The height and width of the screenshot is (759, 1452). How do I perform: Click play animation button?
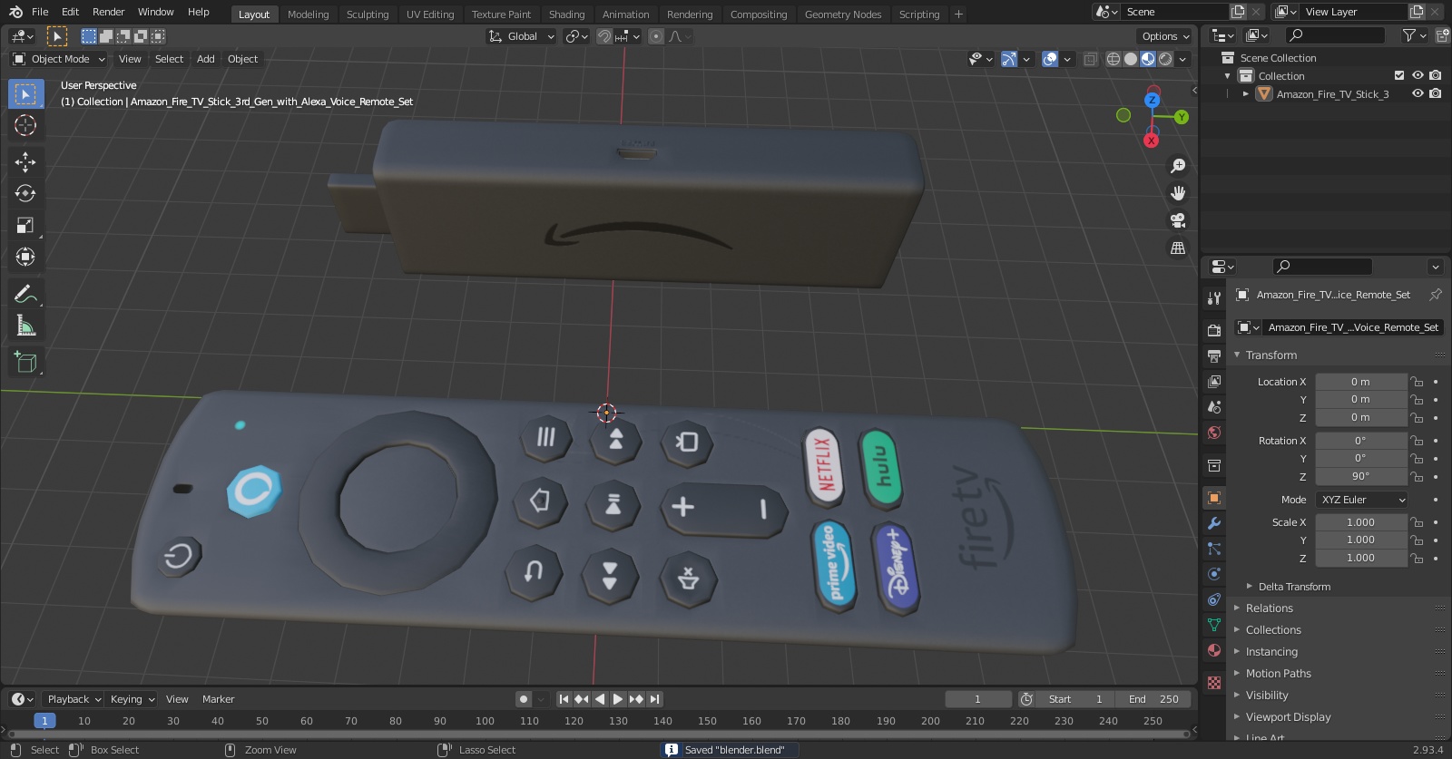(618, 699)
